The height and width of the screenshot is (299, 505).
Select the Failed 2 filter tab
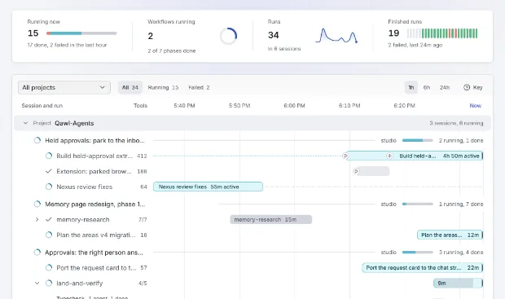[x=199, y=87]
